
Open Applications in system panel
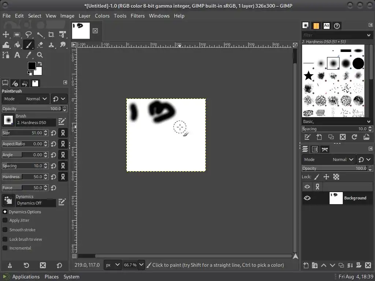26,277
